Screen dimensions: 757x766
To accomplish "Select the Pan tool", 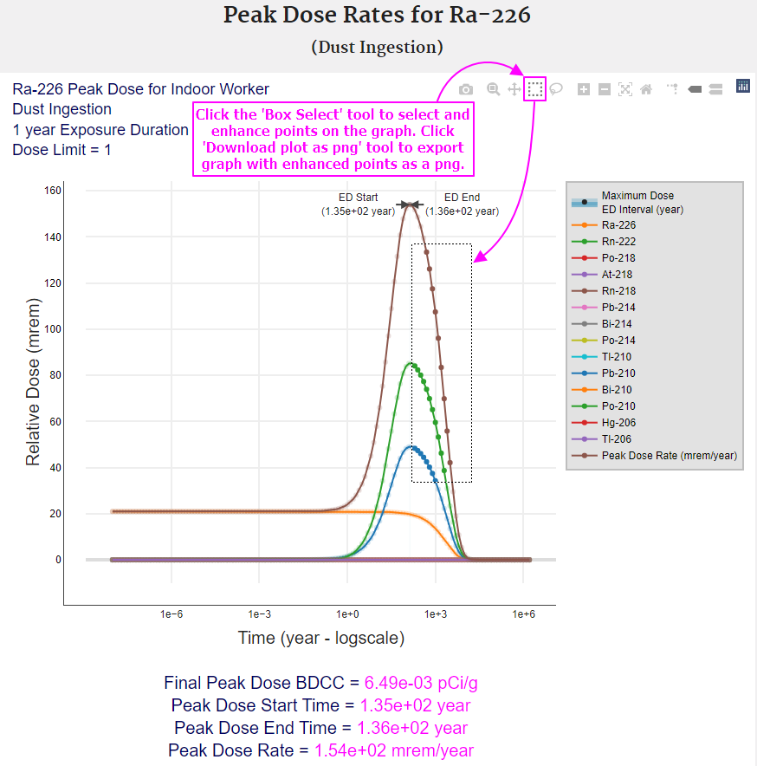I will [x=514, y=89].
